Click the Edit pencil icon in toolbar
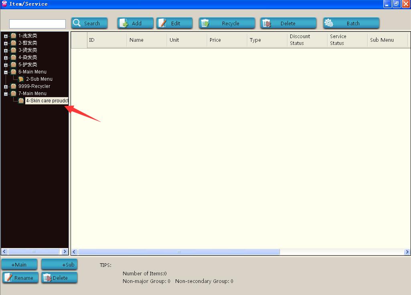 point(162,23)
